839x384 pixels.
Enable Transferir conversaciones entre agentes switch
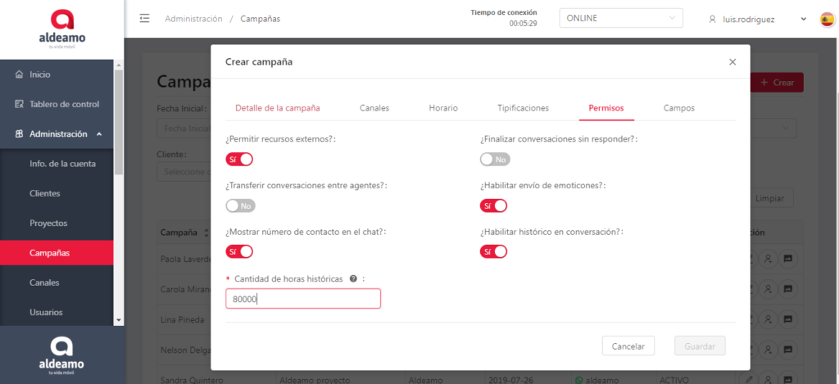point(240,206)
